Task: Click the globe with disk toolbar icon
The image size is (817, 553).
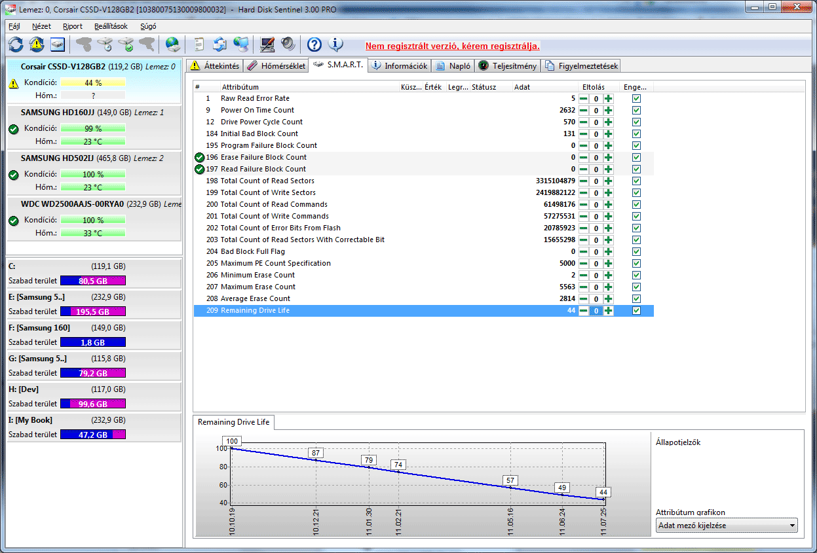Action: (x=172, y=45)
